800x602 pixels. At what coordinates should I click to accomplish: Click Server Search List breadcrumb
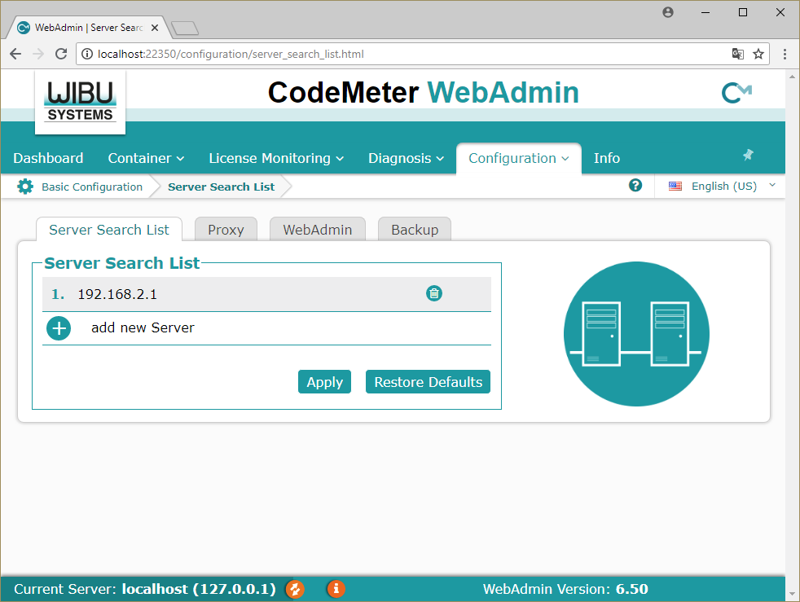[x=221, y=187]
